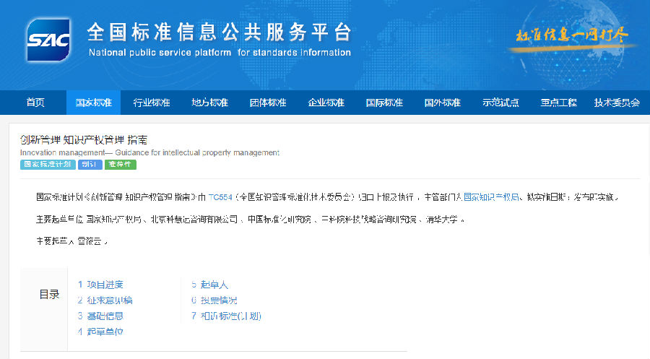Open the 示范试点 page
This screenshot has height=359, width=650.
click(500, 103)
